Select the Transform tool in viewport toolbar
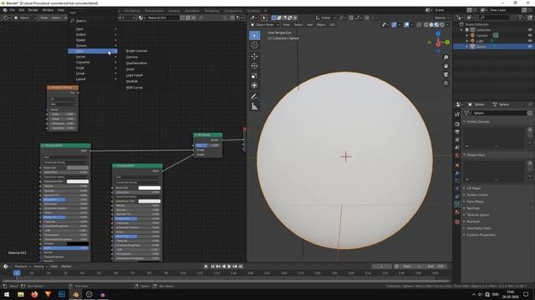 pos(254,86)
